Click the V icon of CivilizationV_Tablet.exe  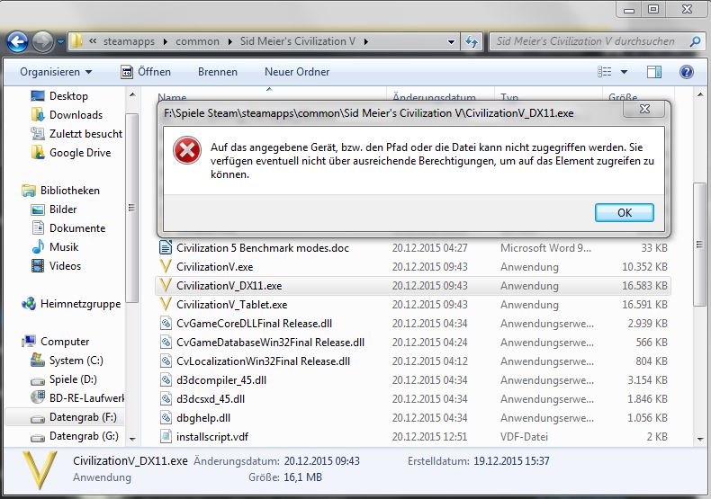pos(166,304)
